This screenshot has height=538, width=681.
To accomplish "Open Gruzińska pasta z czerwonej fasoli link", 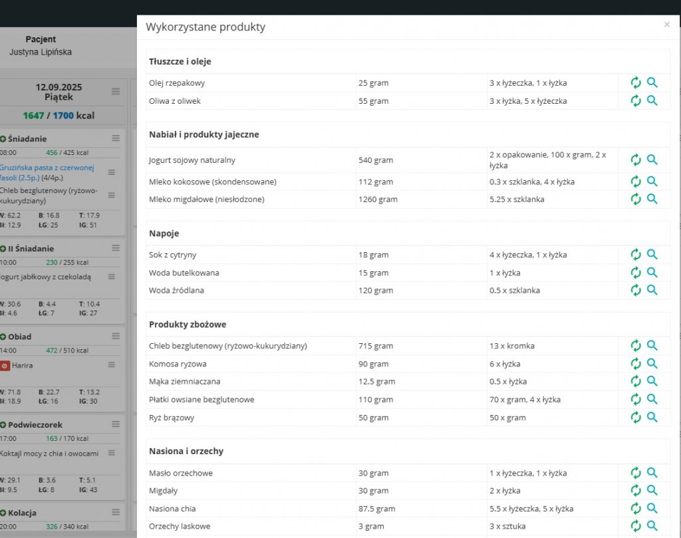I will [47, 172].
